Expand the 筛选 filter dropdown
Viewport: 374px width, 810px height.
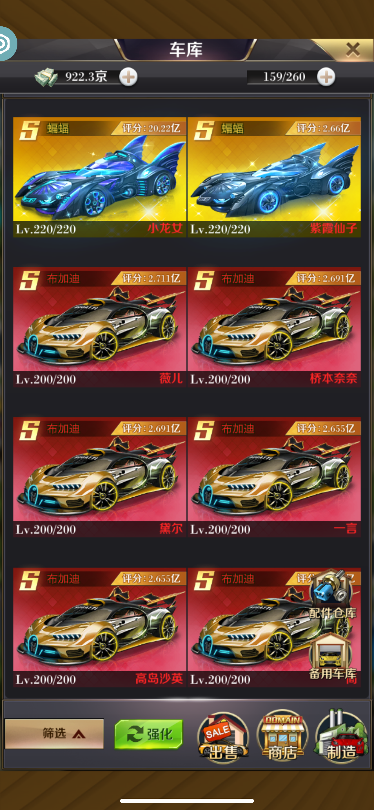point(54,733)
